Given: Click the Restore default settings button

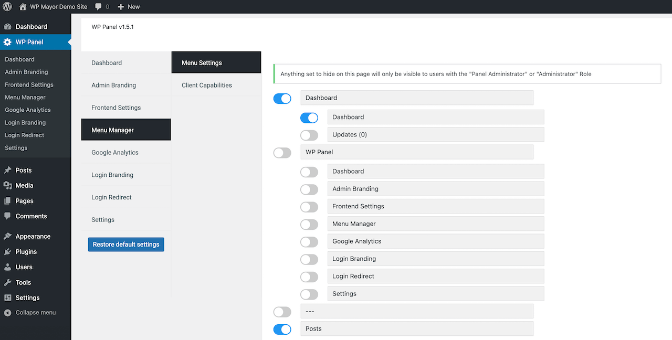Looking at the screenshot, I should click(x=126, y=245).
